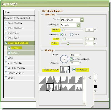Click the Size value input field
The width and height of the screenshot is (111, 110).
click(x=89, y=39)
